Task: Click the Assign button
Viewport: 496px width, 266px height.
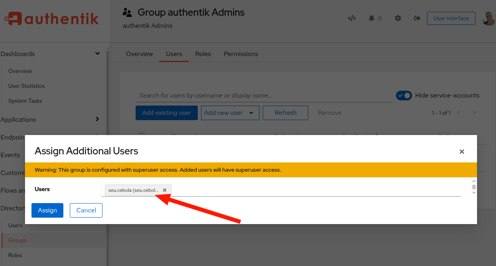Action: [47, 210]
